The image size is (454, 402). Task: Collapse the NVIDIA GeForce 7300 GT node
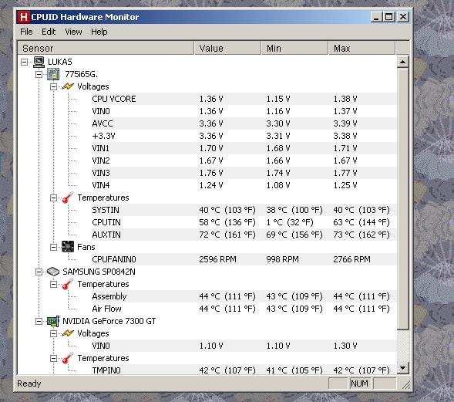click(39, 321)
